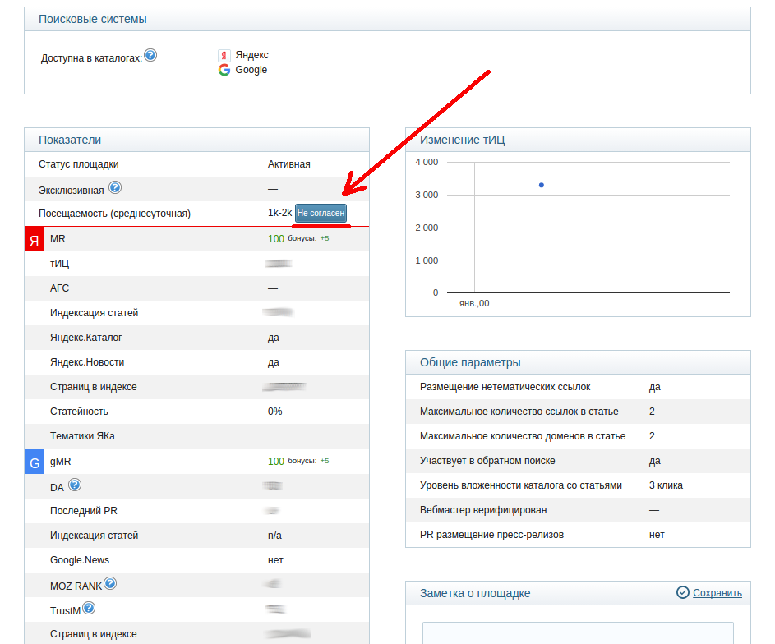Click Вебмастер верифицирован row label
The height and width of the screenshot is (644, 775).
click(x=483, y=510)
